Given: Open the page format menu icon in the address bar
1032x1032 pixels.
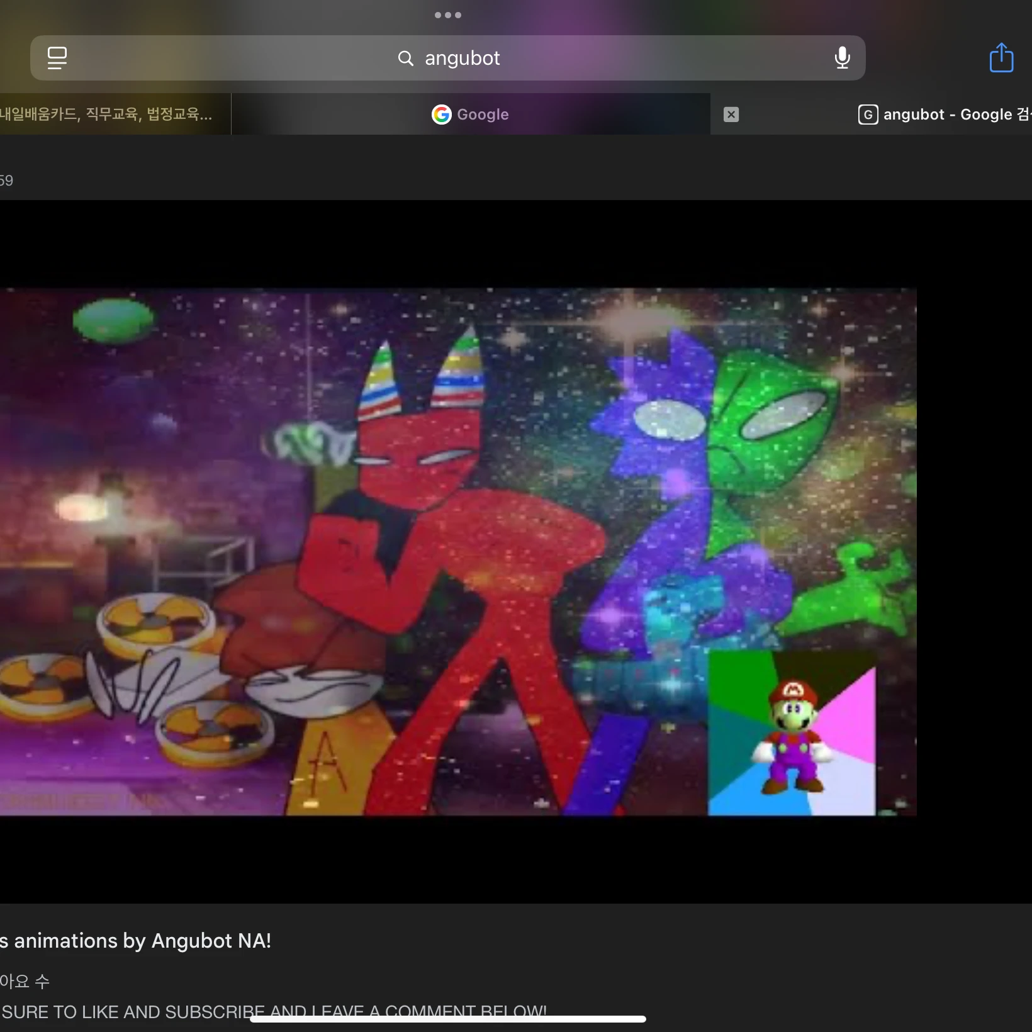Looking at the screenshot, I should click(x=57, y=58).
